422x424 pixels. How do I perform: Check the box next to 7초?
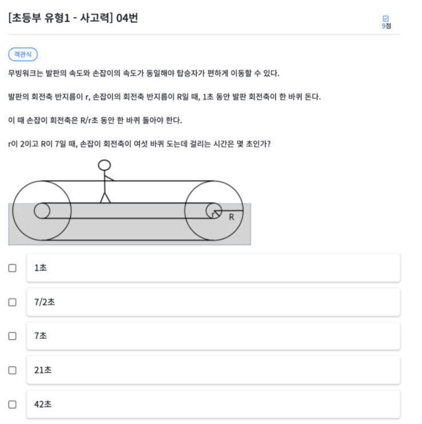13,336
